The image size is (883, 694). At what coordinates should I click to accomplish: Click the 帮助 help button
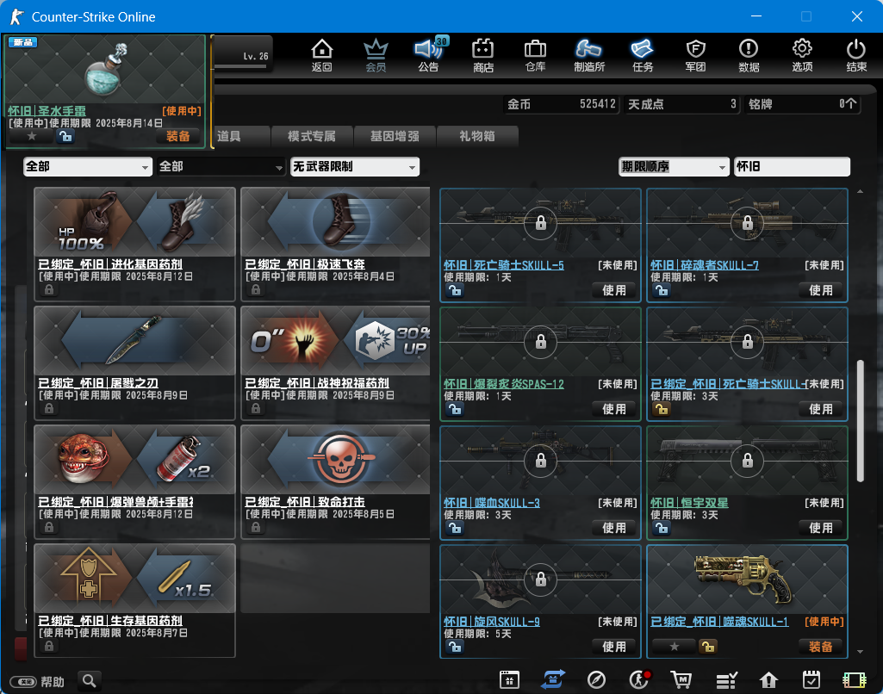(x=37, y=682)
